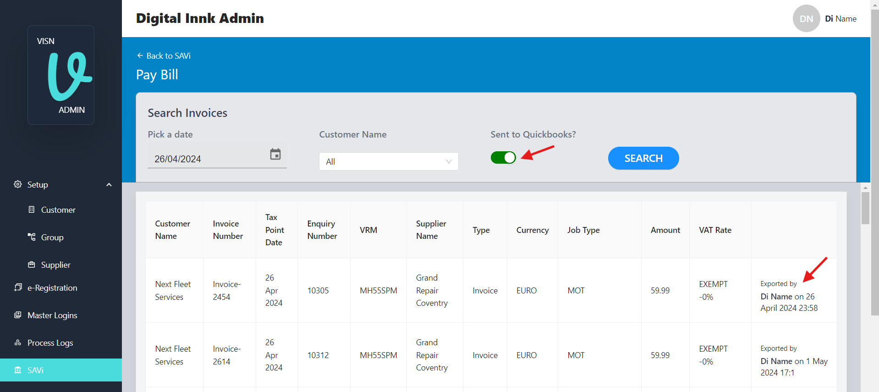Click the Di Name profile label
879x392 pixels.
pos(841,19)
